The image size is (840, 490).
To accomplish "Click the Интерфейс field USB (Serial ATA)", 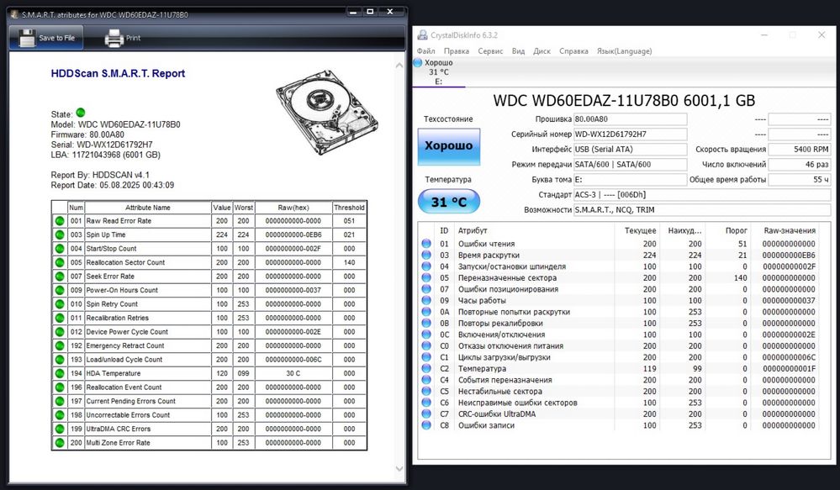I will pyautogui.click(x=630, y=149).
